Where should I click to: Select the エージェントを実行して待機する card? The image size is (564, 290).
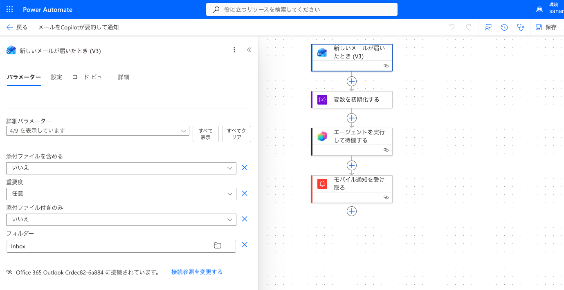click(352, 142)
